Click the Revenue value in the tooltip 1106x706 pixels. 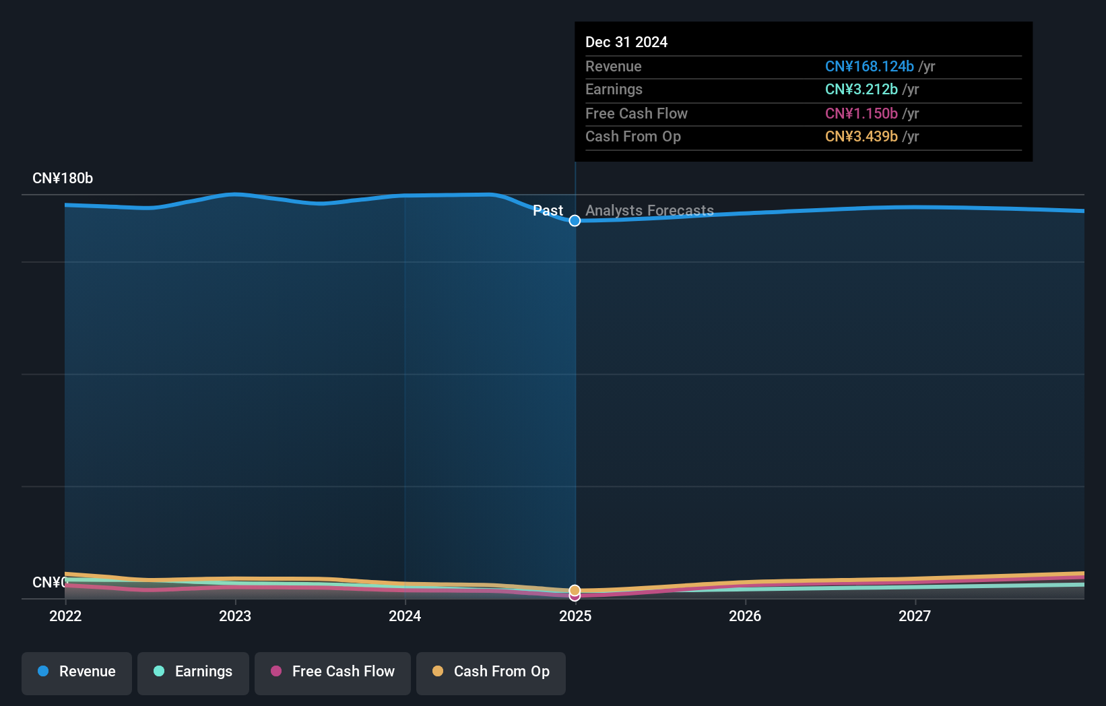point(870,66)
